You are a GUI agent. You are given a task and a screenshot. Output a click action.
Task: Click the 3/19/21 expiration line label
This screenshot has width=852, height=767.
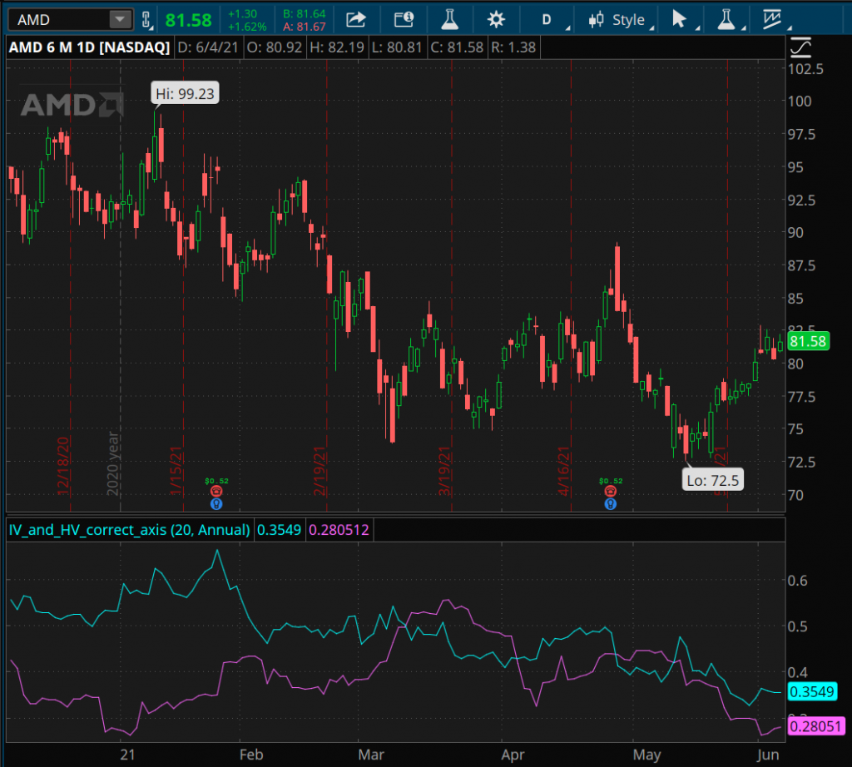(x=444, y=471)
